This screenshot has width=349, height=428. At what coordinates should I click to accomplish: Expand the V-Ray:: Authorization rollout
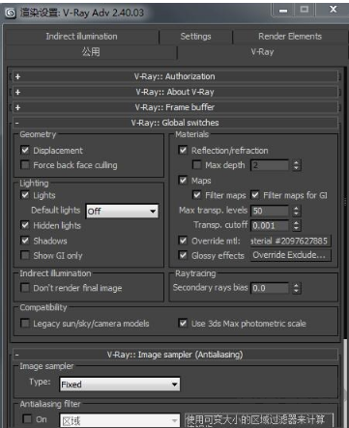pos(175,76)
